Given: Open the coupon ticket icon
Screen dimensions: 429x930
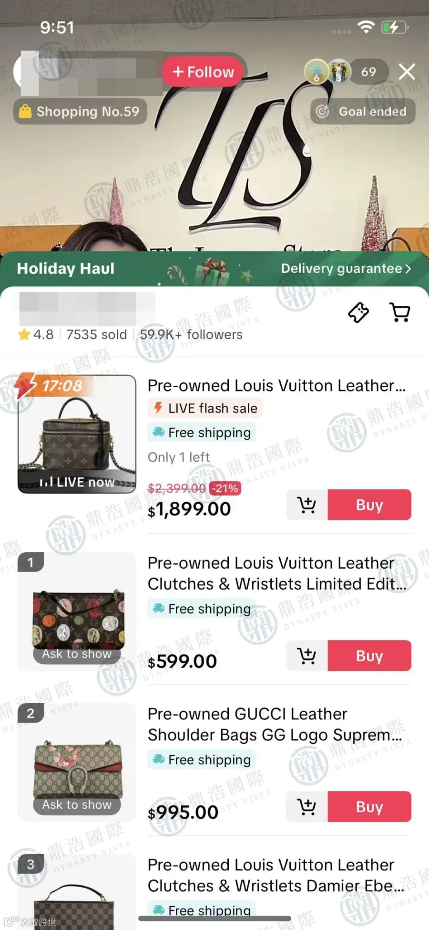Looking at the screenshot, I should click(358, 313).
